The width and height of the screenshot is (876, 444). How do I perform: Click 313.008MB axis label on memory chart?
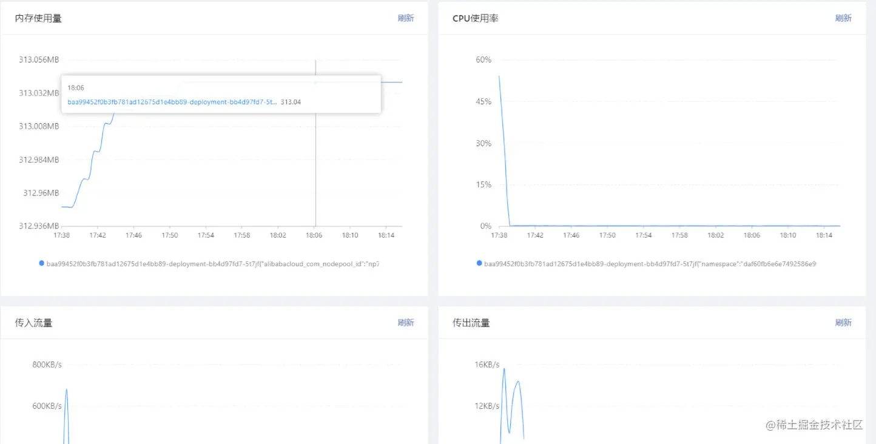coord(39,126)
